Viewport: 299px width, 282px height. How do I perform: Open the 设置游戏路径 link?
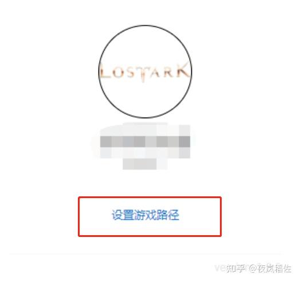coord(145,215)
